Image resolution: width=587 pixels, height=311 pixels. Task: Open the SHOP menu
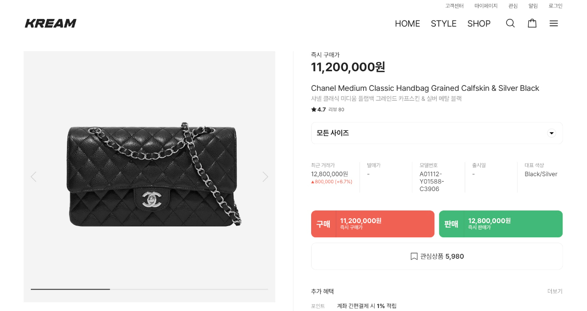[x=479, y=23]
